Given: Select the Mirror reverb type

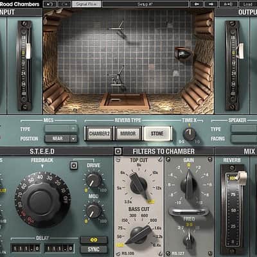Looking at the screenshot, I should click(128, 134).
